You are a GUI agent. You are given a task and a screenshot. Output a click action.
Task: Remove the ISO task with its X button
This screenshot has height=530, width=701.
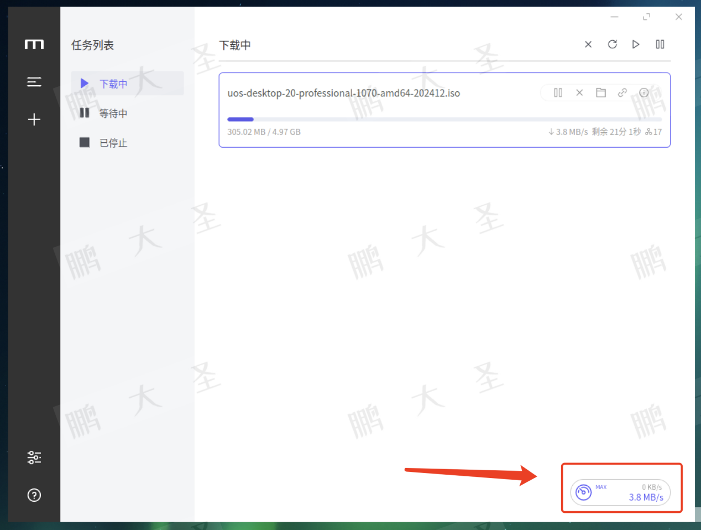tap(579, 92)
